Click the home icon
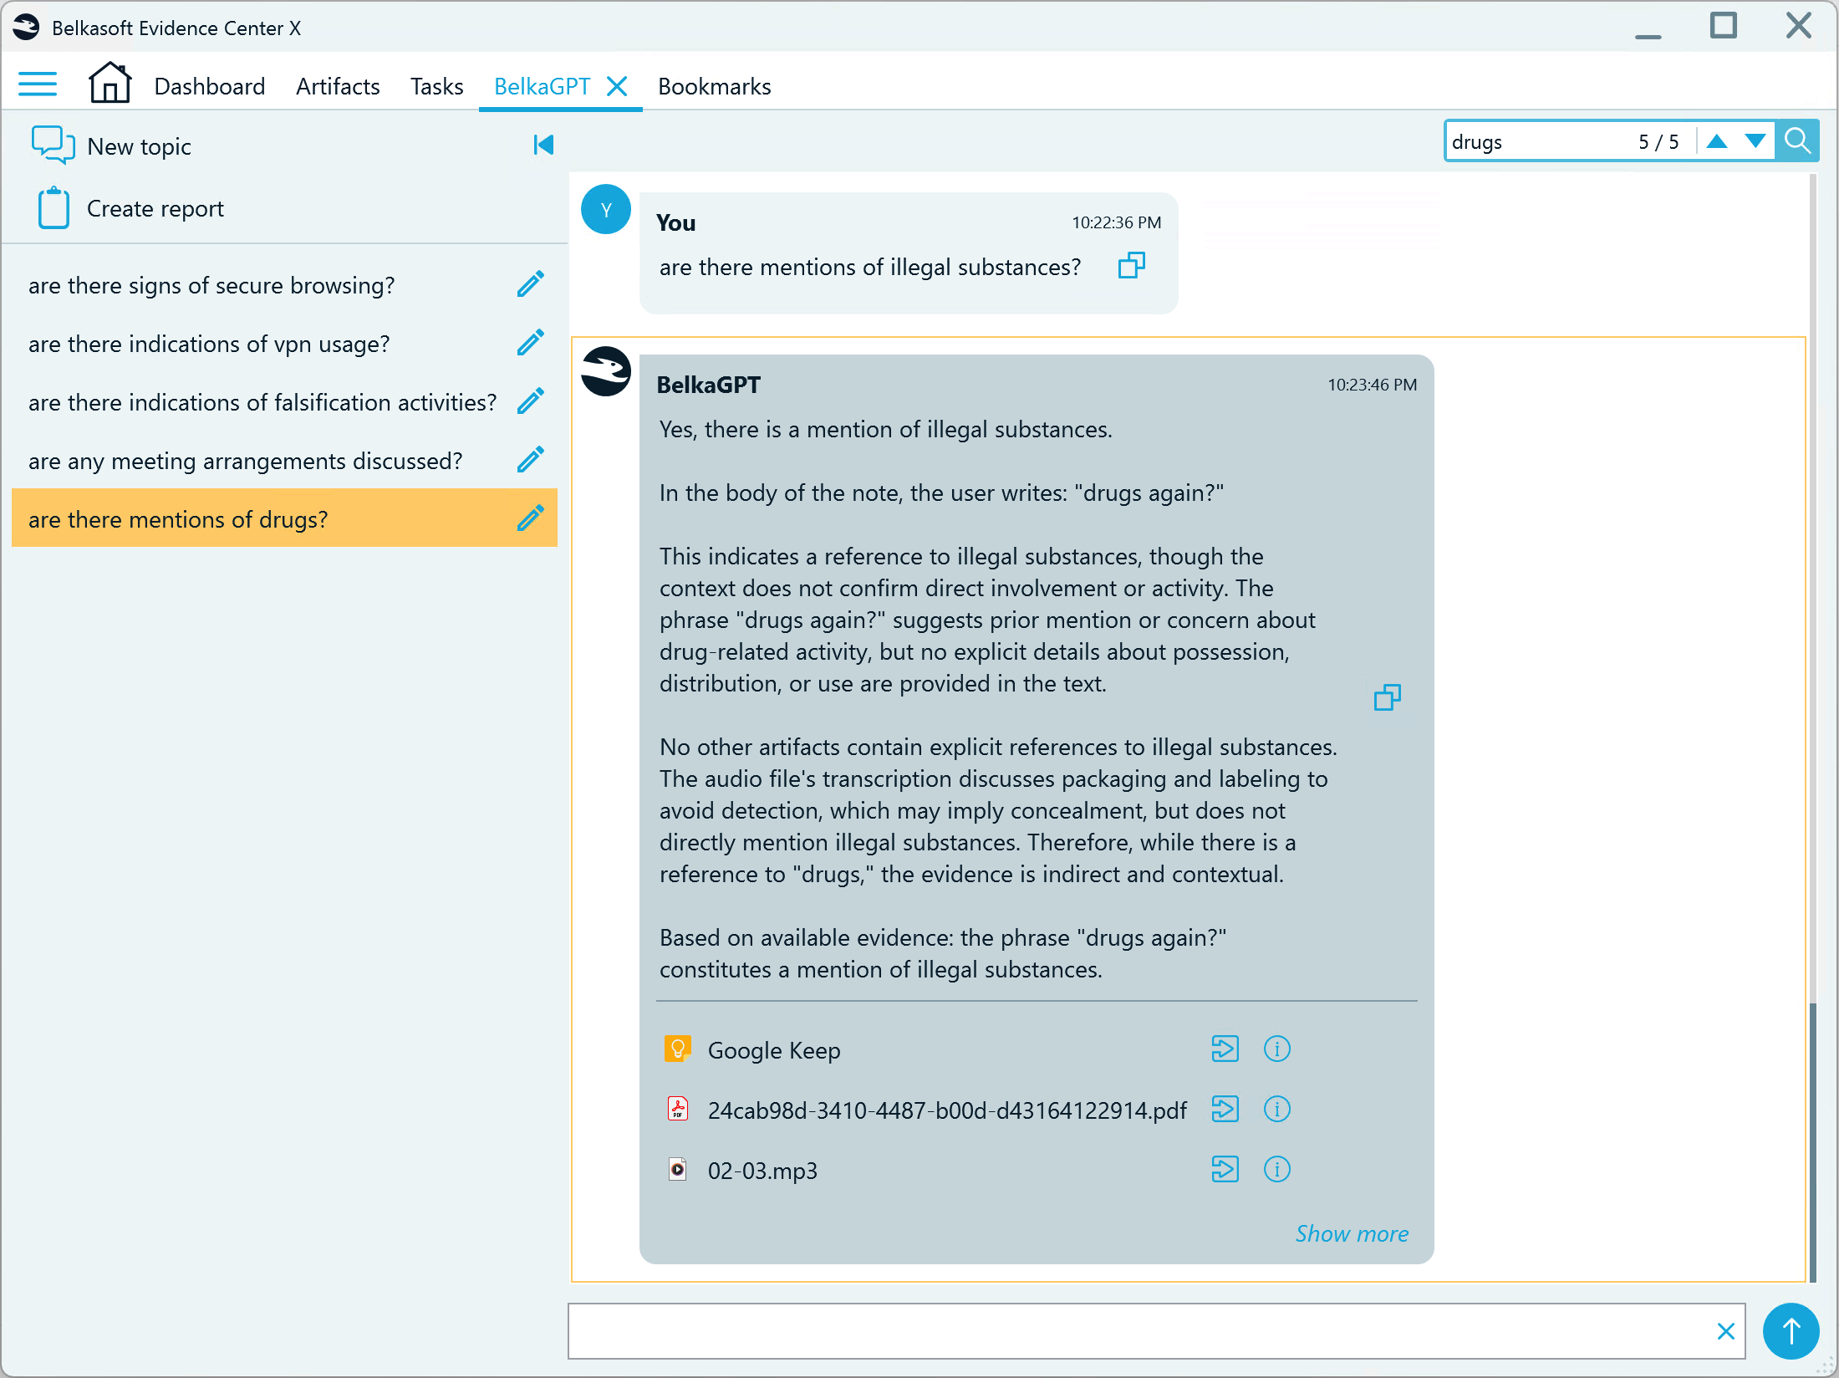The height and width of the screenshot is (1378, 1839). coord(110,83)
